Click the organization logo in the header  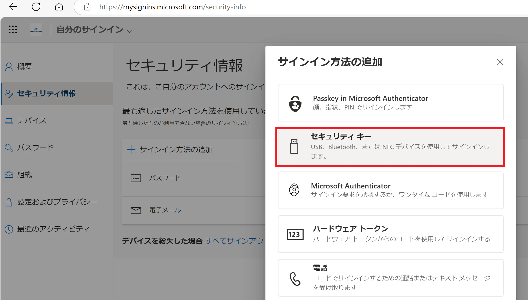pyautogui.click(x=36, y=30)
